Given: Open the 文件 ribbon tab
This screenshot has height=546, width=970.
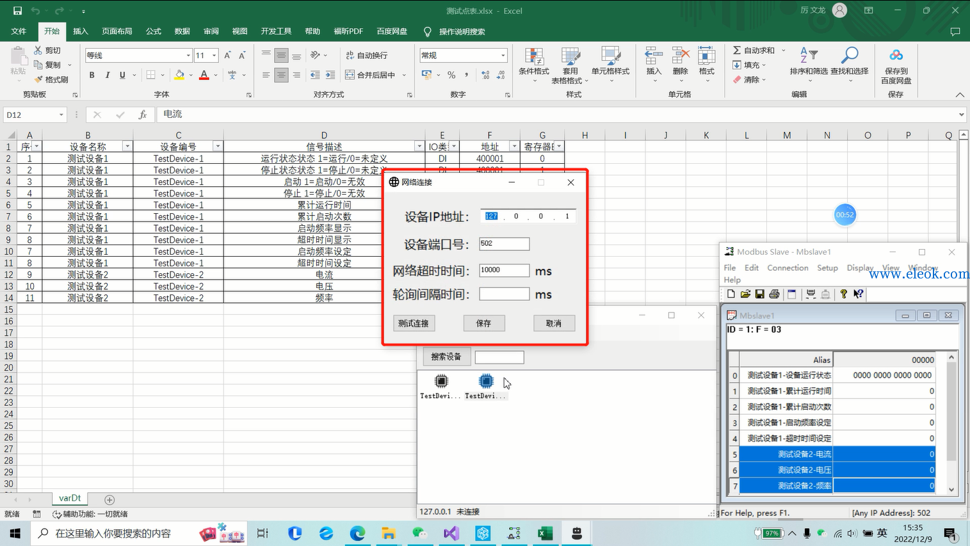Looking at the screenshot, I should pyautogui.click(x=19, y=31).
